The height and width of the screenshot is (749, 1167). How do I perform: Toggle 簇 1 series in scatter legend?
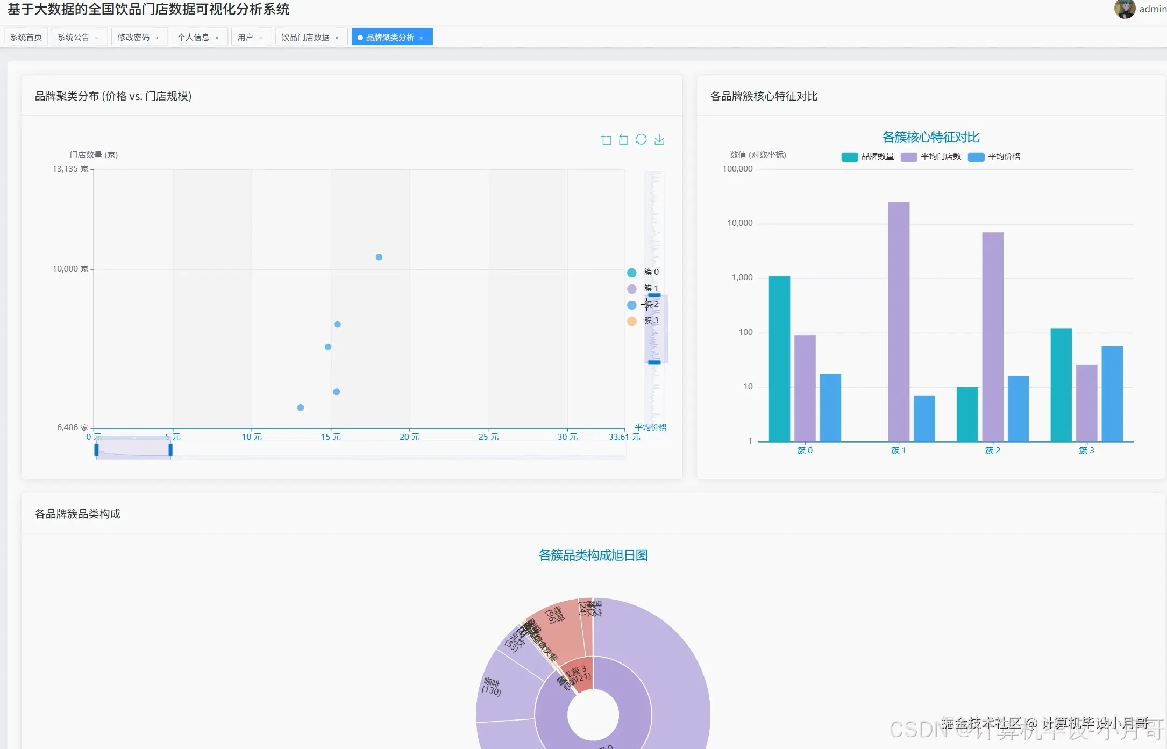[x=632, y=289]
